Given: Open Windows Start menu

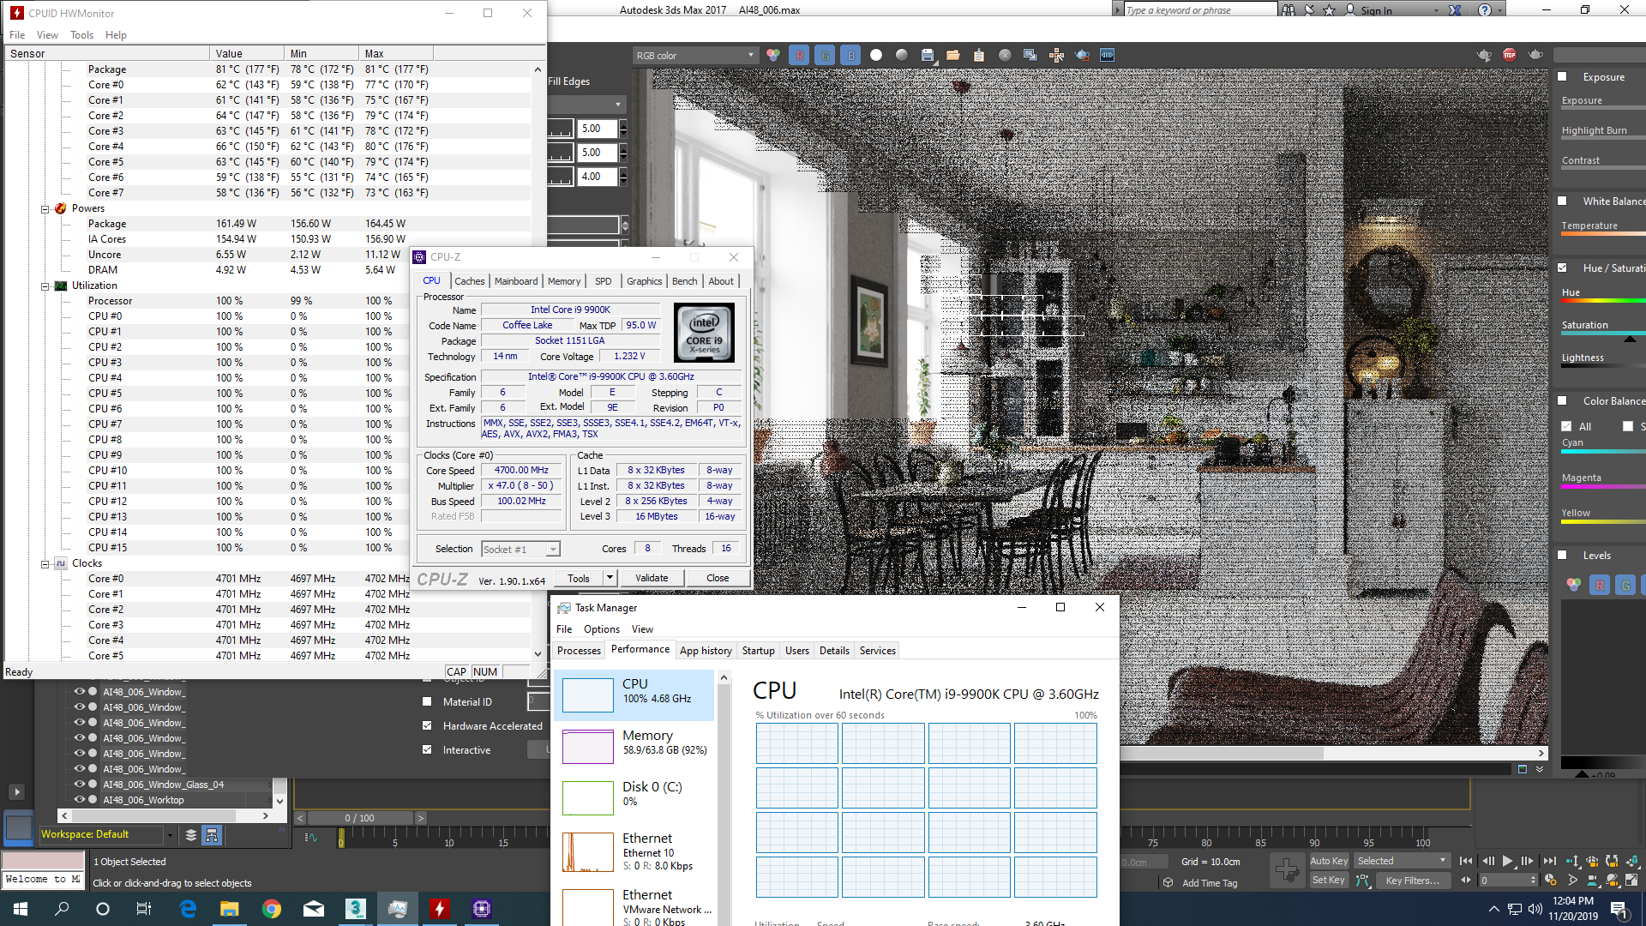Looking at the screenshot, I should tap(21, 909).
